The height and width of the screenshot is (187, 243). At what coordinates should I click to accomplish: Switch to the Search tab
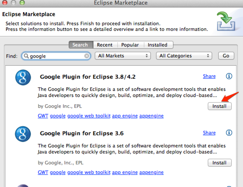pyautogui.click(x=81, y=45)
